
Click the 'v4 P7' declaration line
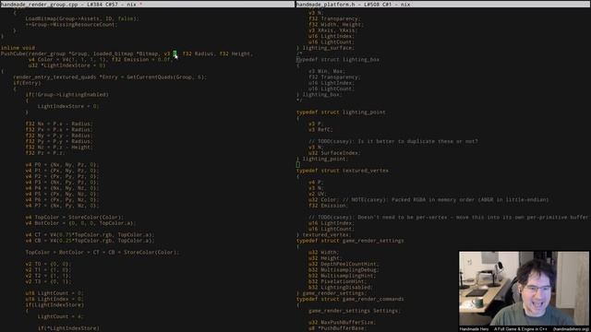point(62,206)
